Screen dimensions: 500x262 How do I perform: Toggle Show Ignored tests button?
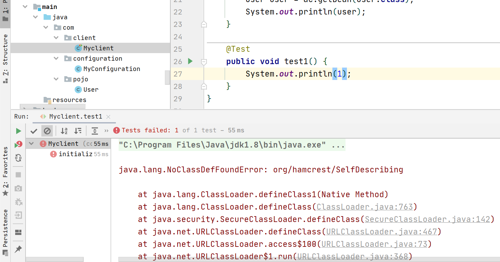pos(47,131)
